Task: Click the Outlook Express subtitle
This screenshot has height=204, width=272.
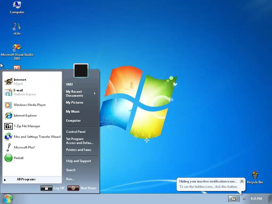Action: (x=25, y=94)
